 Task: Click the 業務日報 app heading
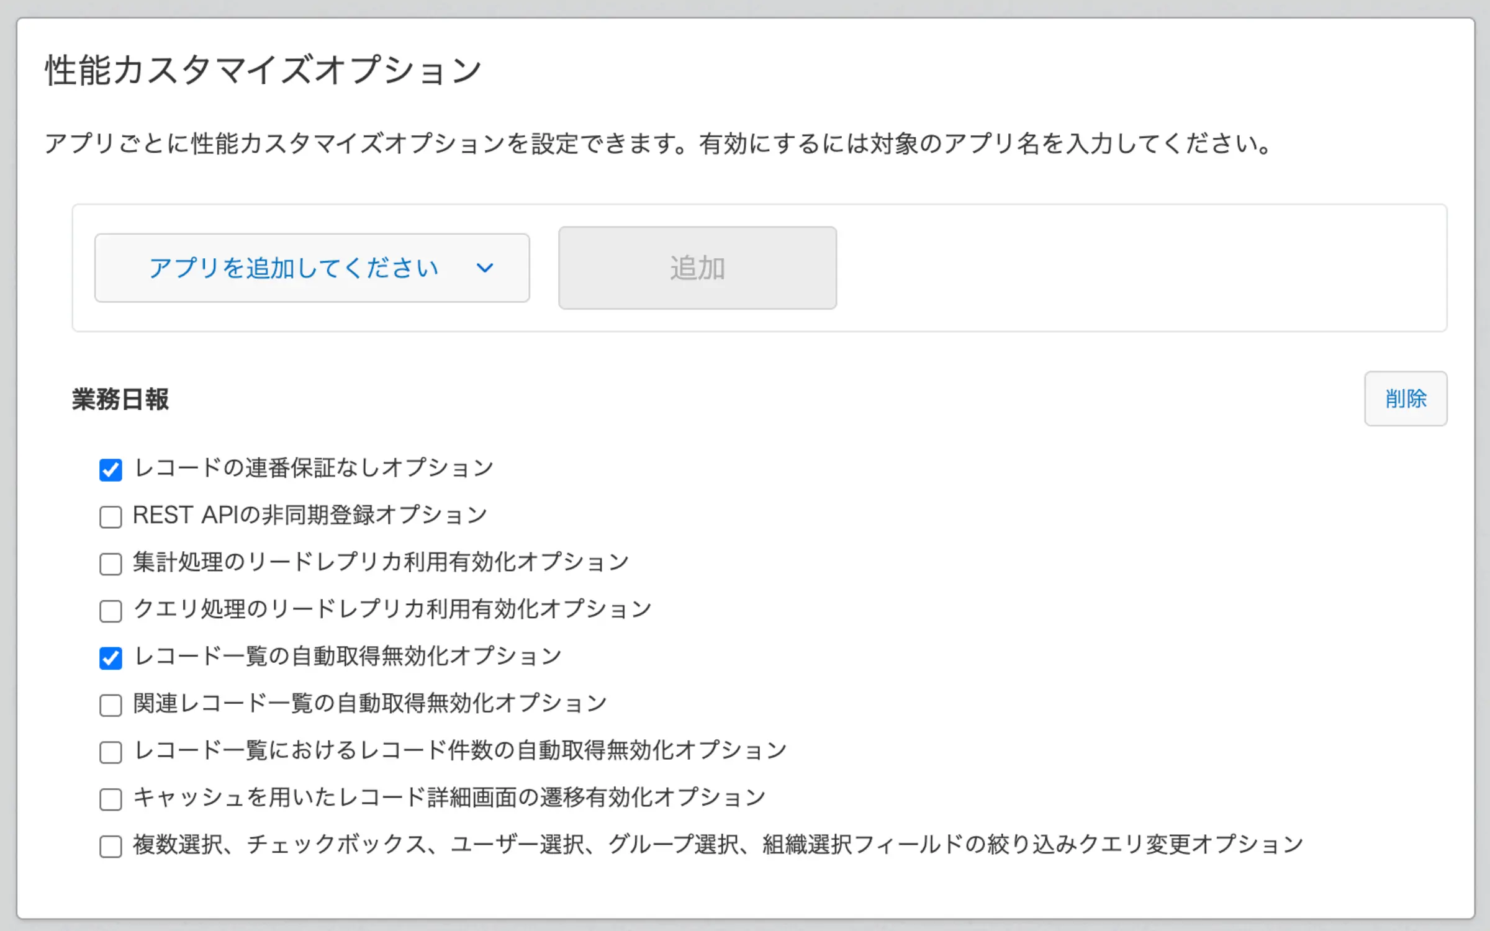[120, 399]
